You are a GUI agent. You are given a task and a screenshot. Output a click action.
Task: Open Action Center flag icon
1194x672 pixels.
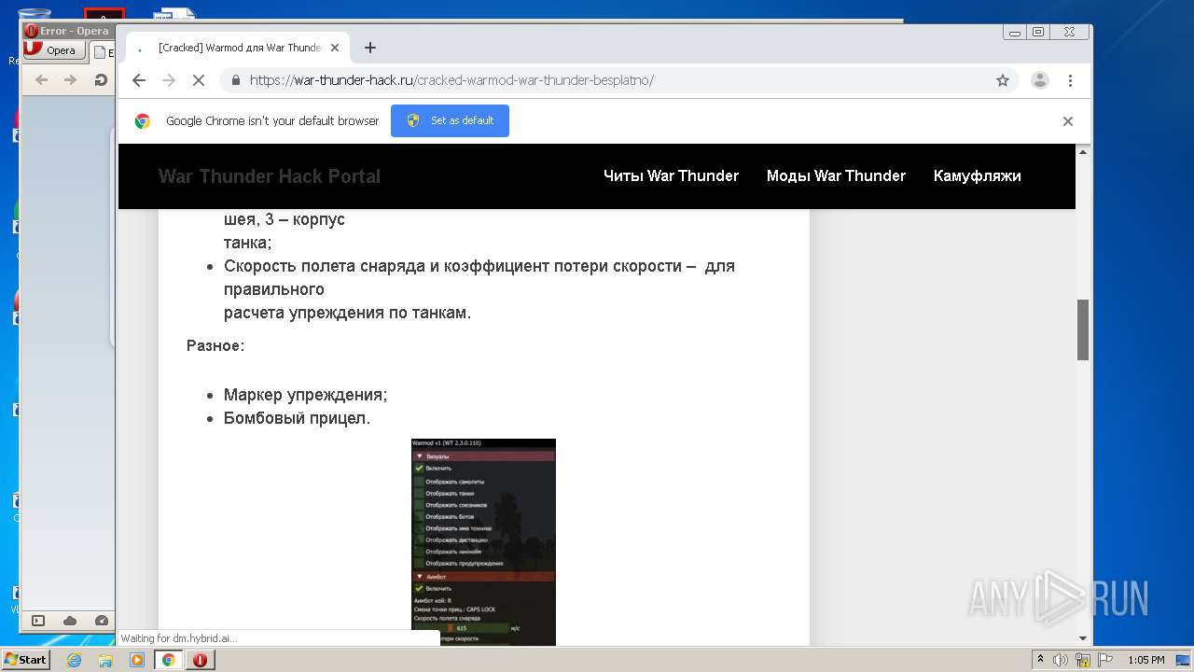(1105, 660)
